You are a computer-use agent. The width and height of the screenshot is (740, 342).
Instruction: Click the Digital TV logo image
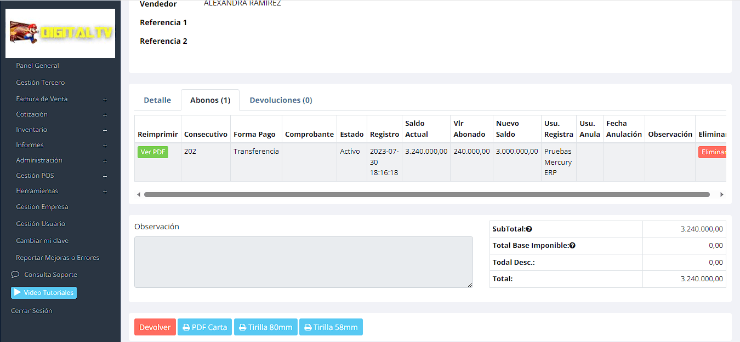click(60, 33)
